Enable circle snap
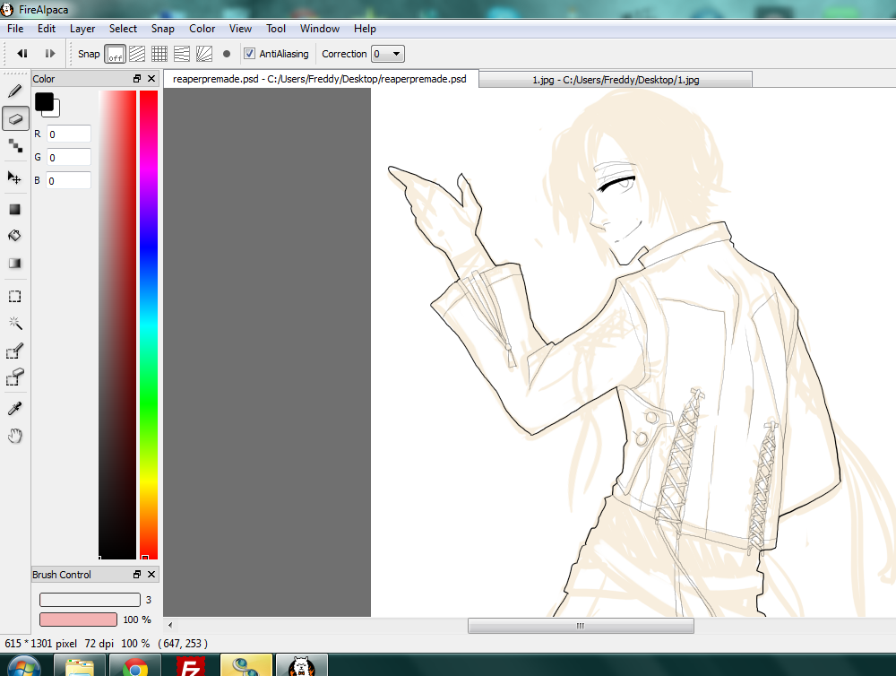 pos(227,54)
